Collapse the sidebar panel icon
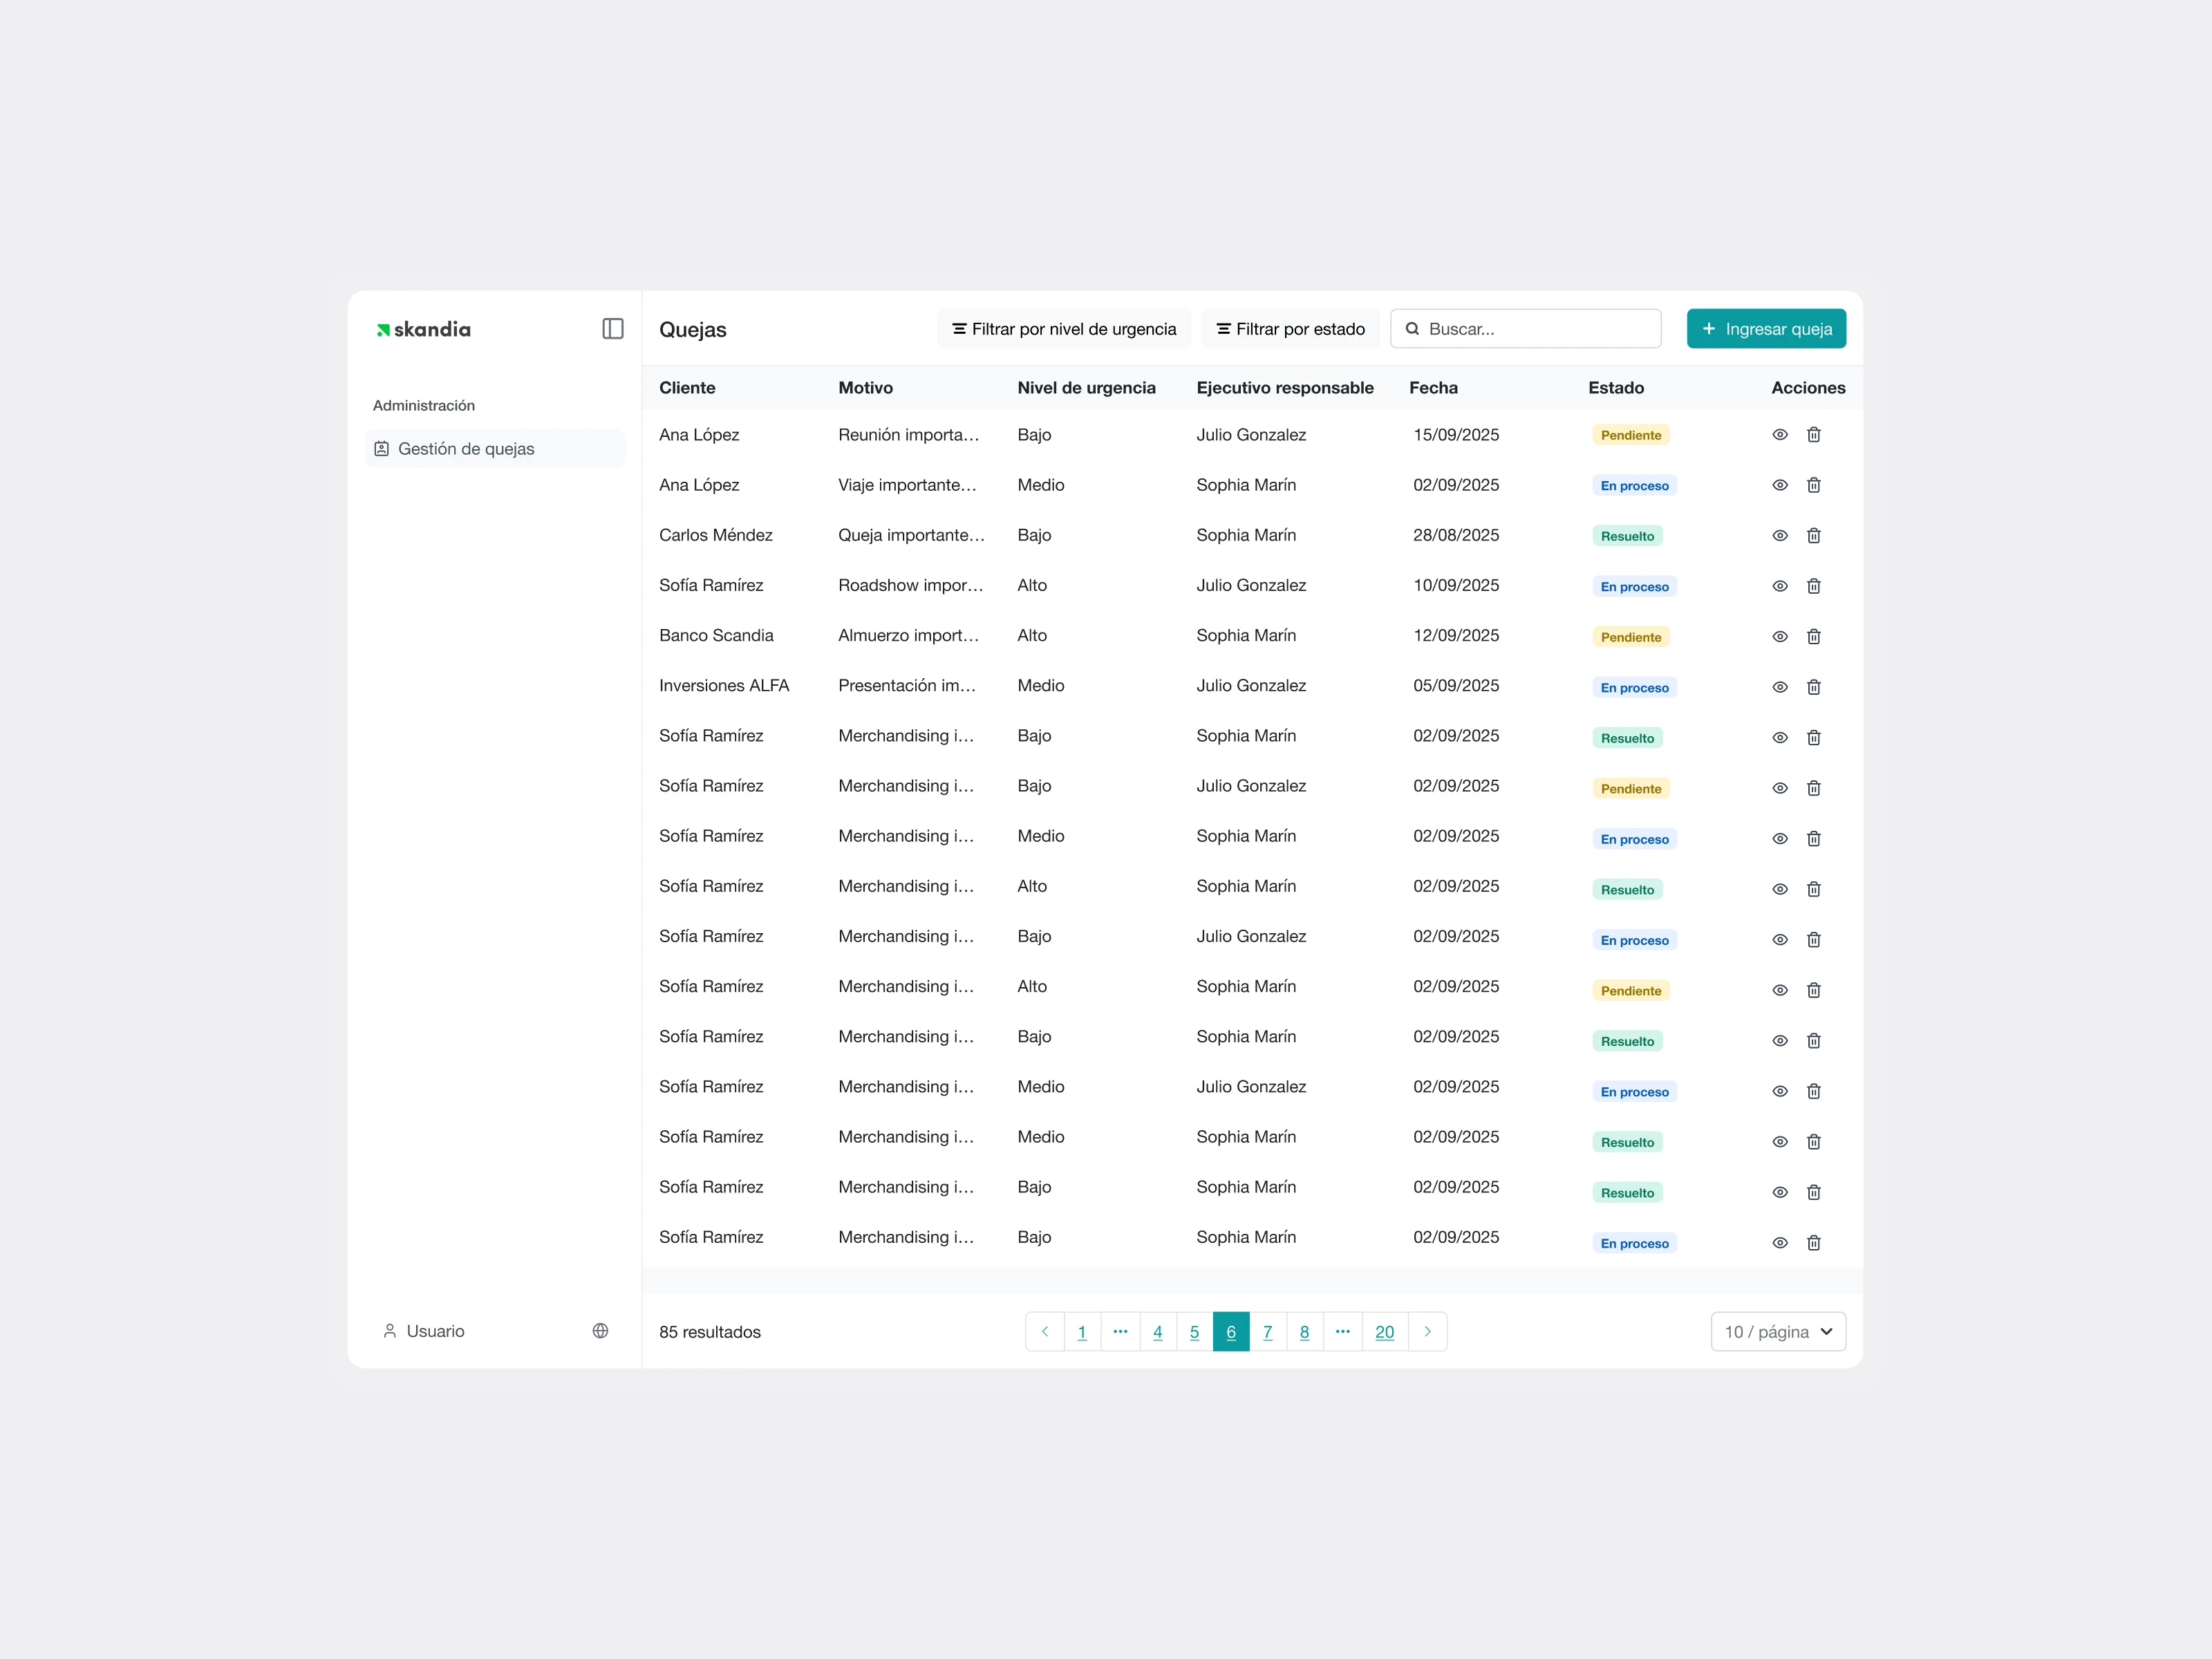Viewport: 2212px width, 1659px height. pyautogui.click(x=612, y=329)
